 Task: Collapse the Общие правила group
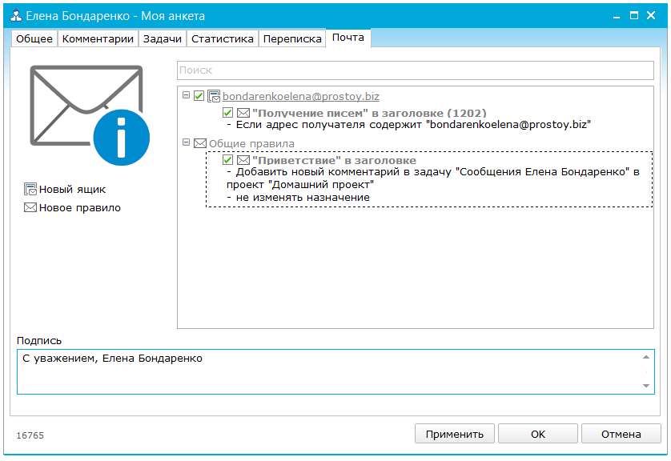(187, 143)
